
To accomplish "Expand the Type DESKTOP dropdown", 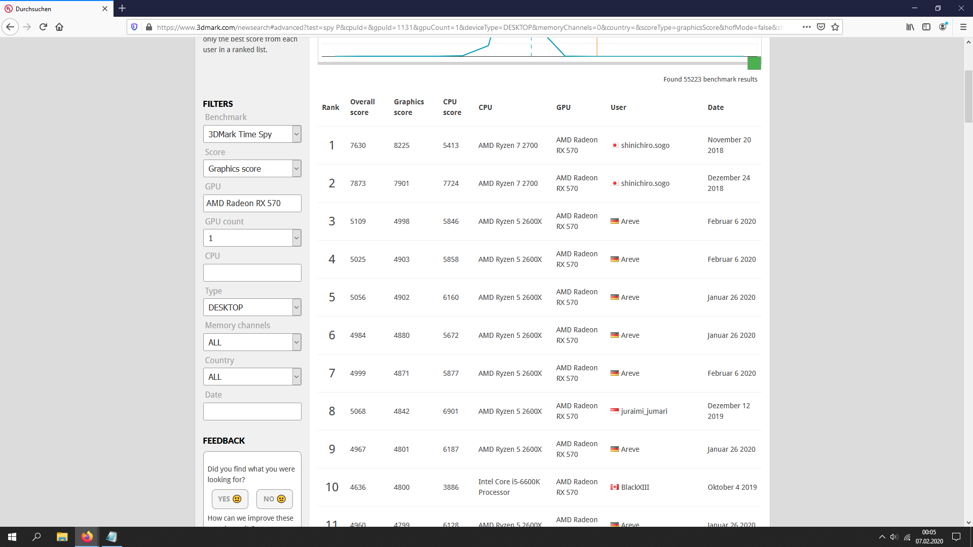I will [x=252, y=307].
